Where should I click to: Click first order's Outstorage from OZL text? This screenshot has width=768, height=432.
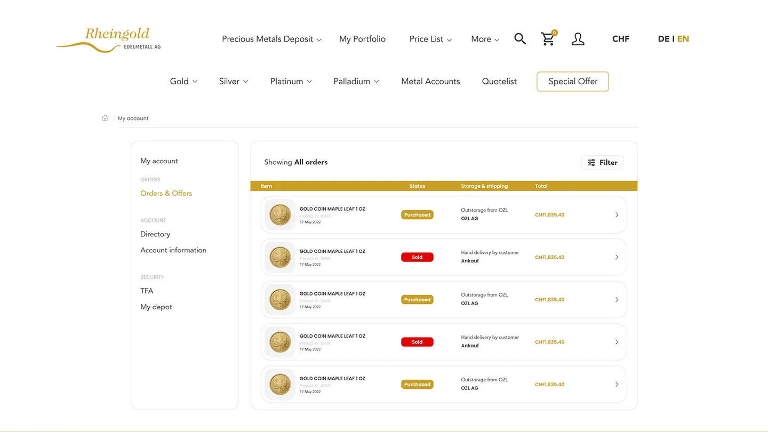[x=484, y=210]
